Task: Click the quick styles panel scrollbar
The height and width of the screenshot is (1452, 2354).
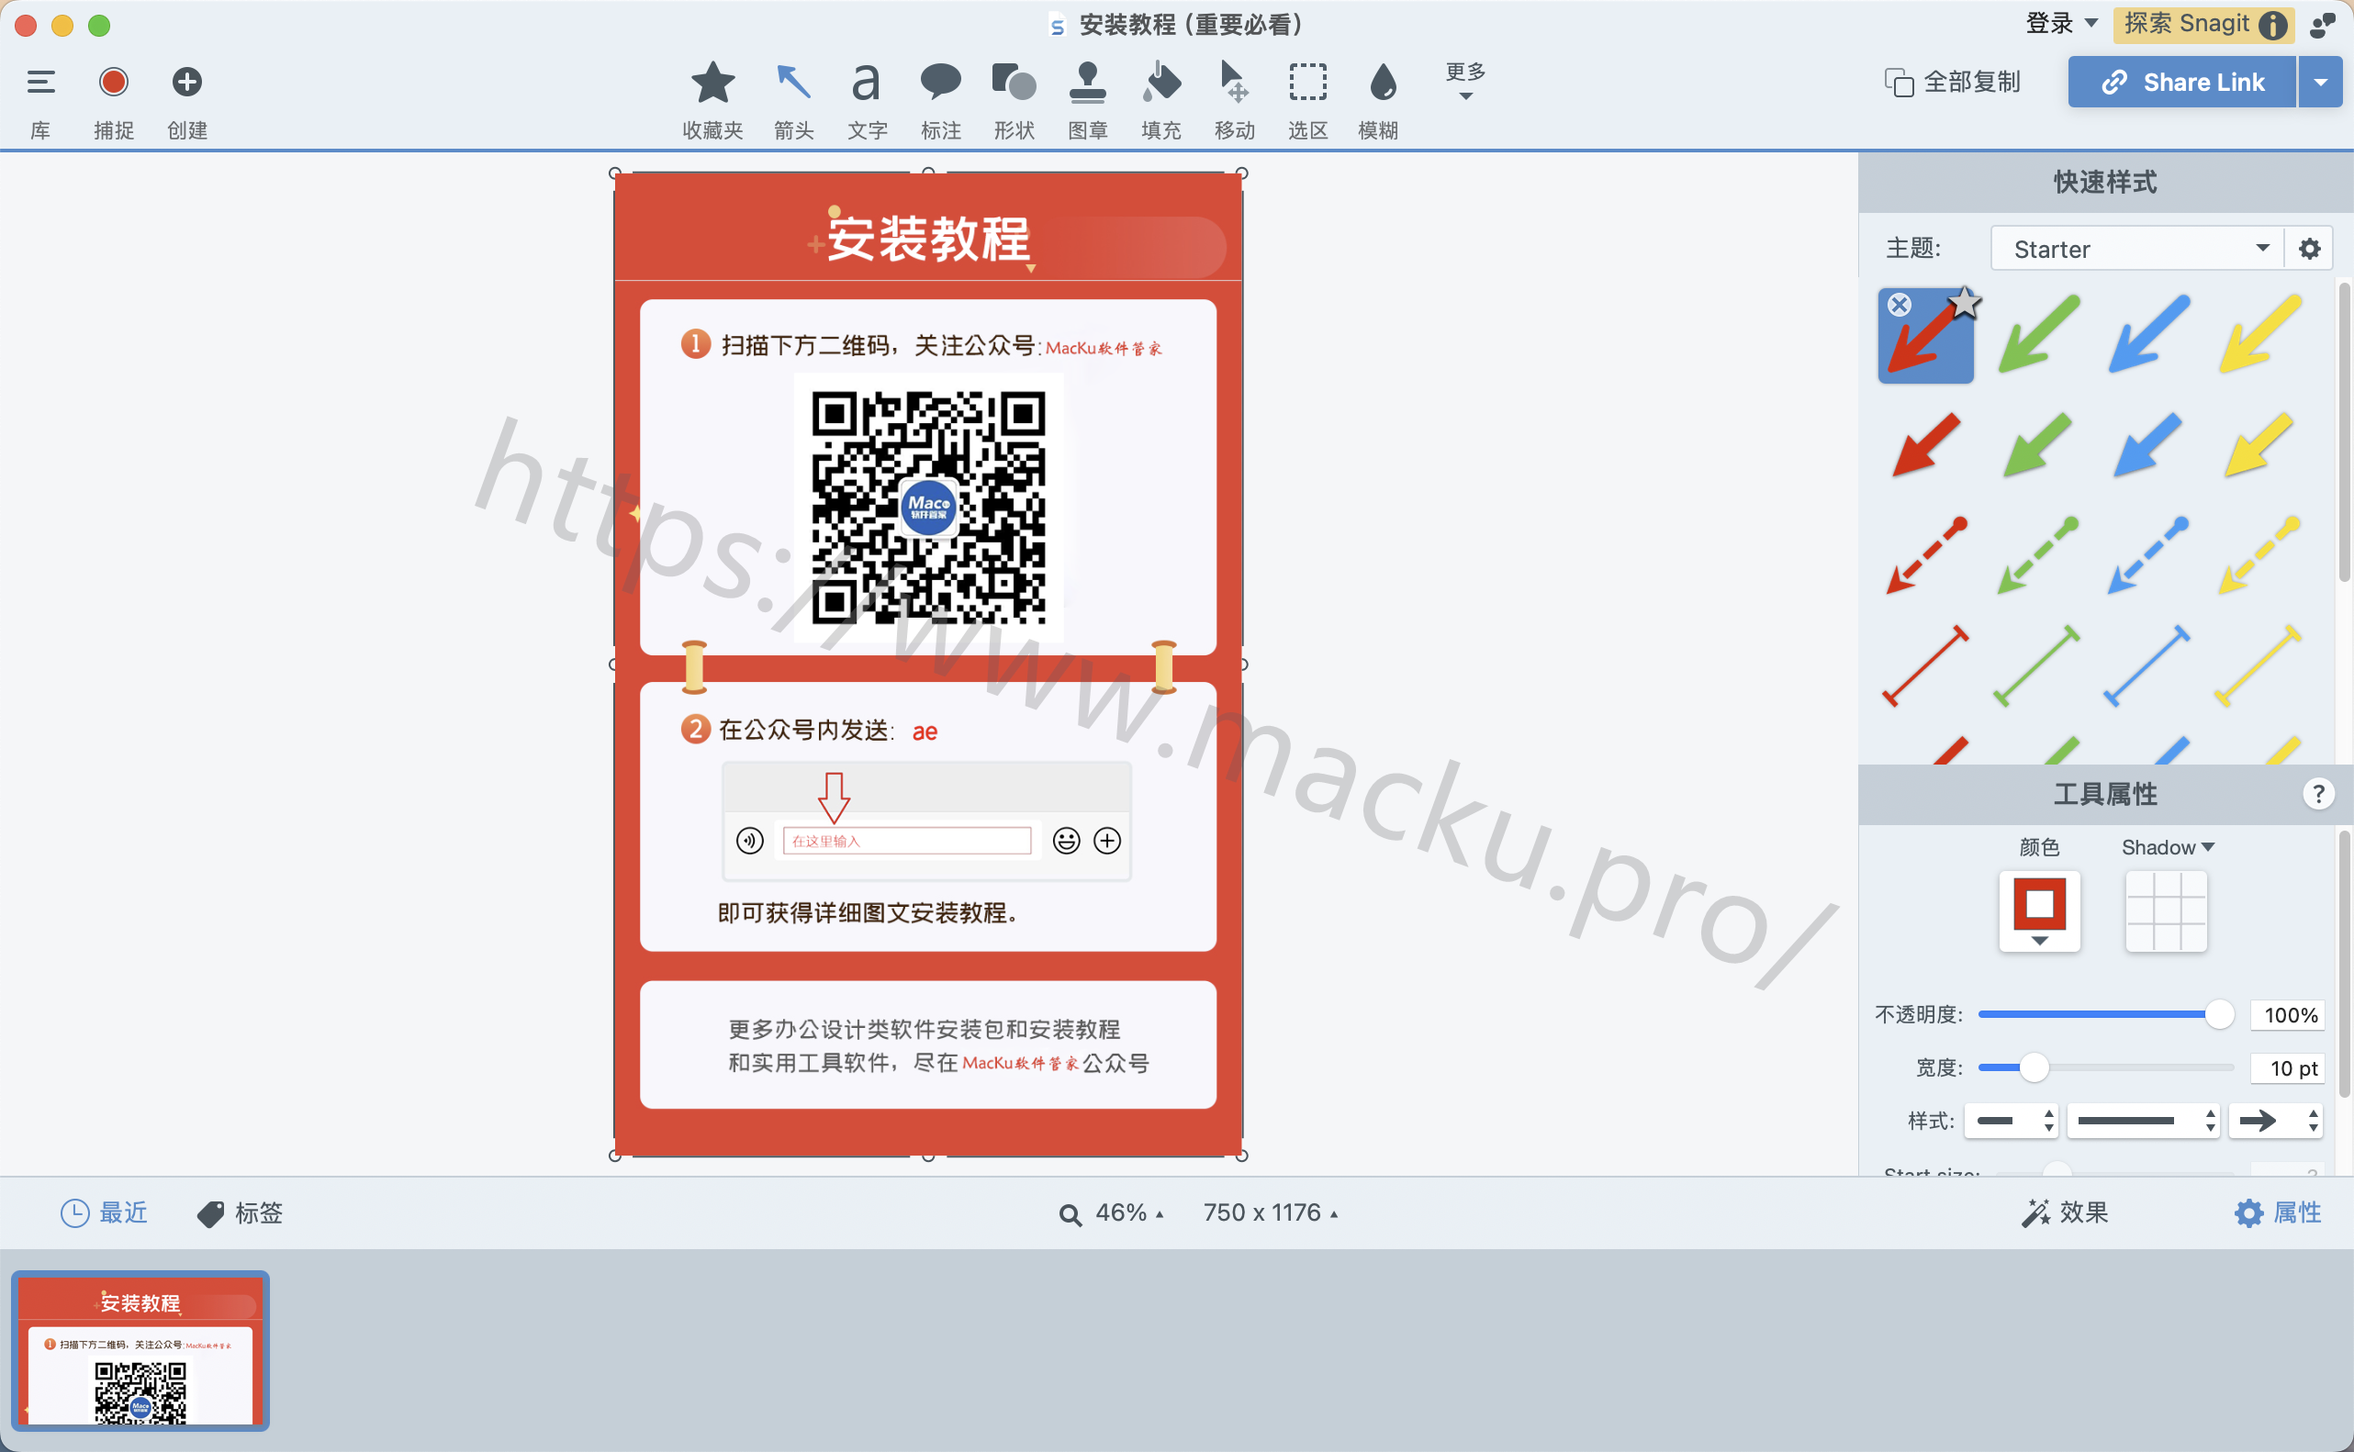Action: point(2343,432)
